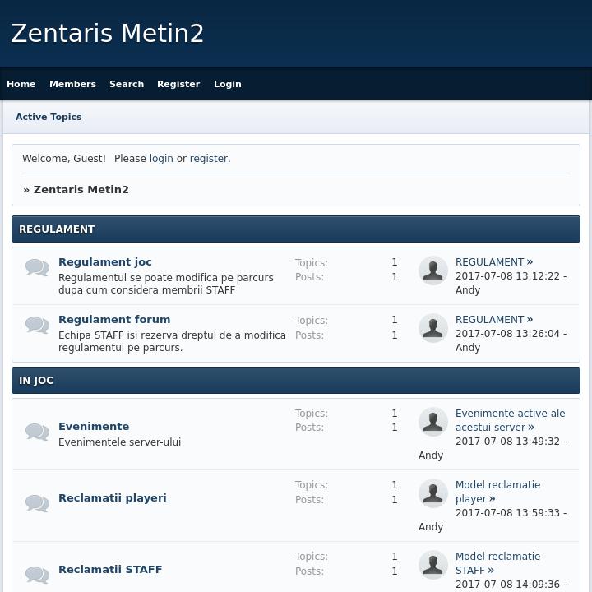Click the avatar beside Regulament forum's last post
Screen dimensions: 592x592
pos(433,328)
